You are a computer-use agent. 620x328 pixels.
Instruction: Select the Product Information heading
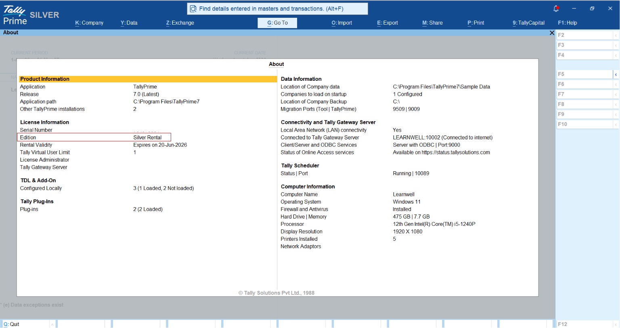click(148, 79)
